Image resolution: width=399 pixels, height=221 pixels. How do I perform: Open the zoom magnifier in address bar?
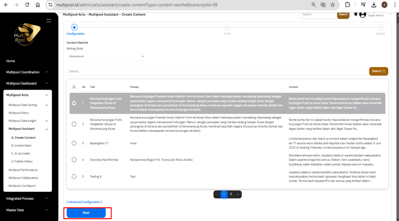pyautogui.click(x=313, y=5)
